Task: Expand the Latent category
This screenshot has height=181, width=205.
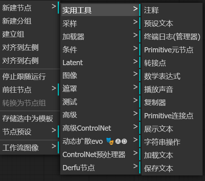Action: [101, 63]
